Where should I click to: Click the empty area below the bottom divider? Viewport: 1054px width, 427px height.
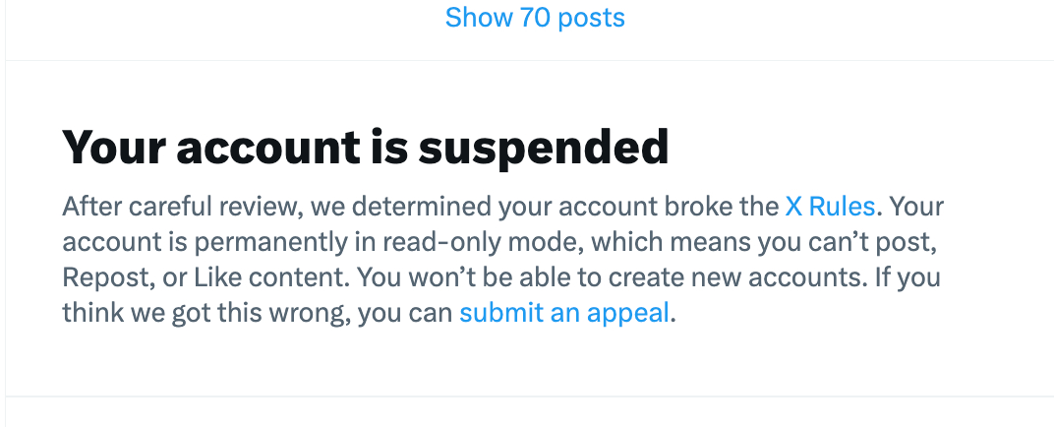[x=529, y=413]
